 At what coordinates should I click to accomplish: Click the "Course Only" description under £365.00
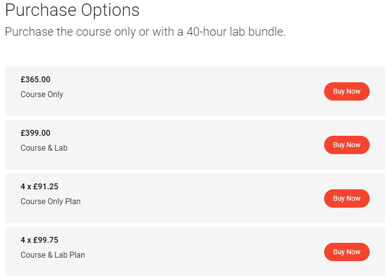(42, 94)
